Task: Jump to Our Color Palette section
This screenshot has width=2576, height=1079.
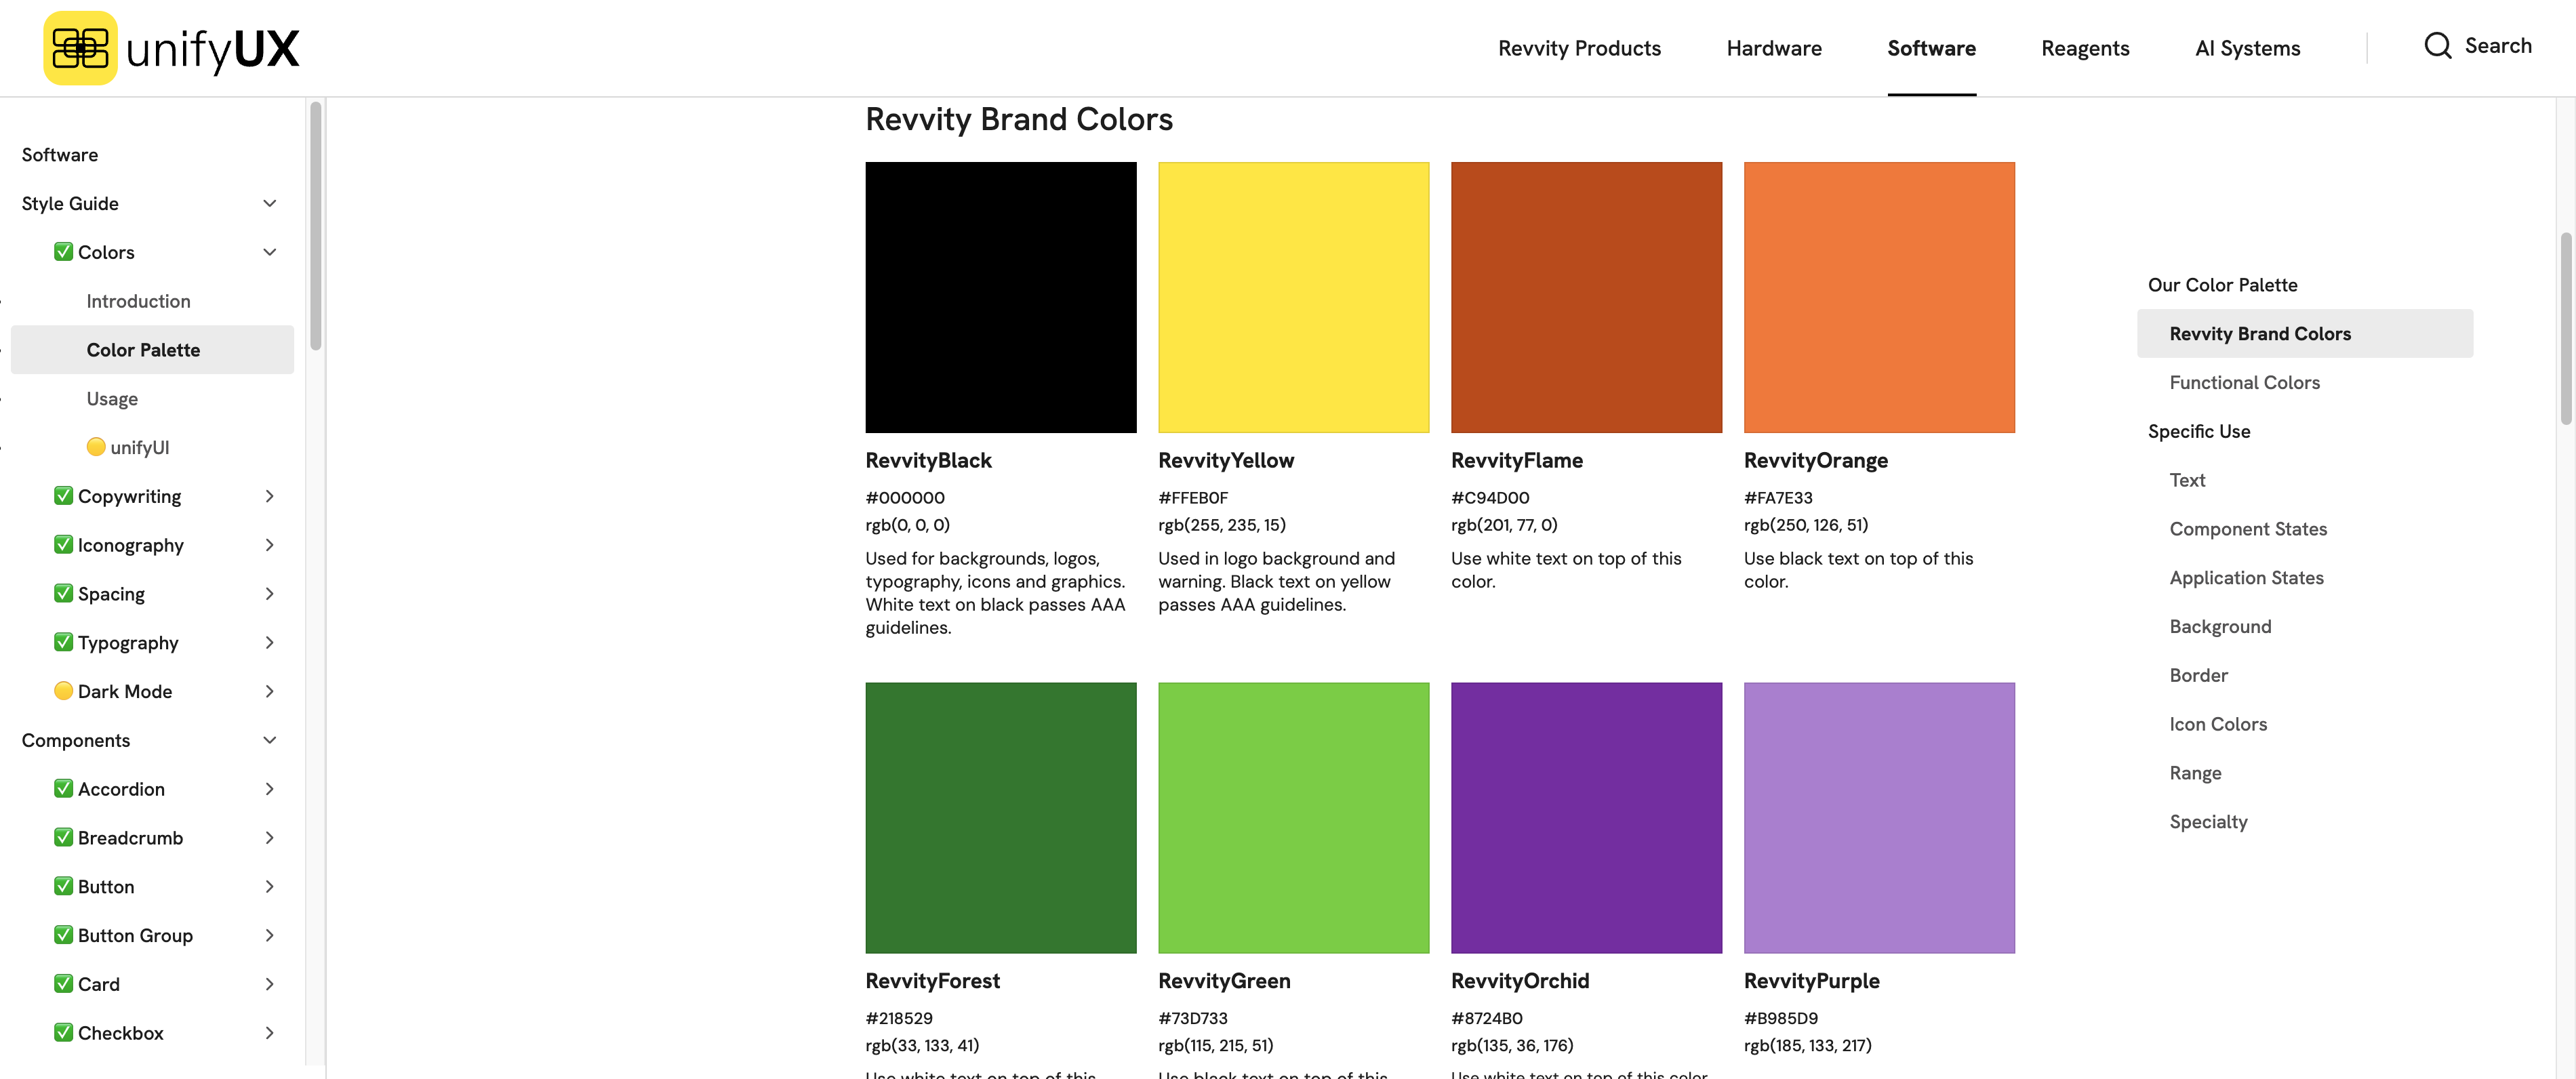Action: tap(2222, 285)
